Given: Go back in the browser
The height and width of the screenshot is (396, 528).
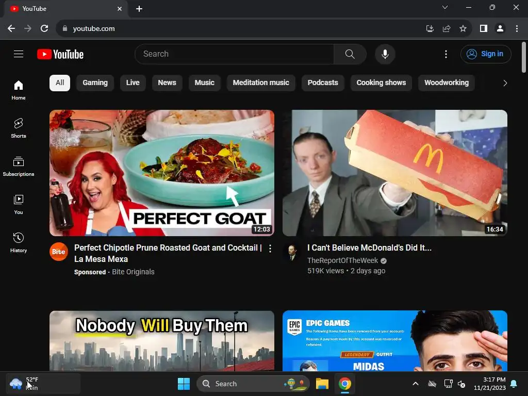Looking at the screenshot, I should tap(11, 29).
